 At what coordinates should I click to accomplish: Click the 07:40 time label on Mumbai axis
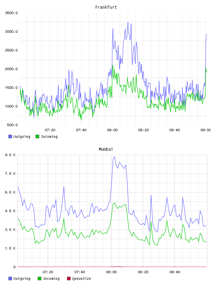79,272
